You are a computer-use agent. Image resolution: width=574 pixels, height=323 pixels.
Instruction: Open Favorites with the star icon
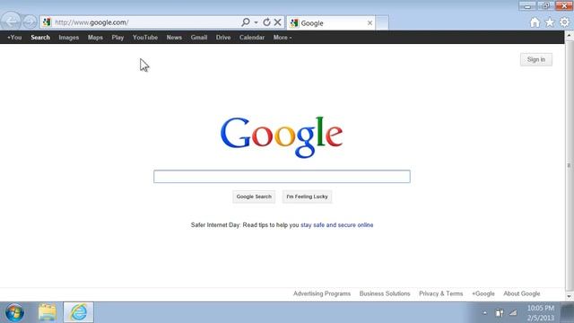(x=550, y=22)
